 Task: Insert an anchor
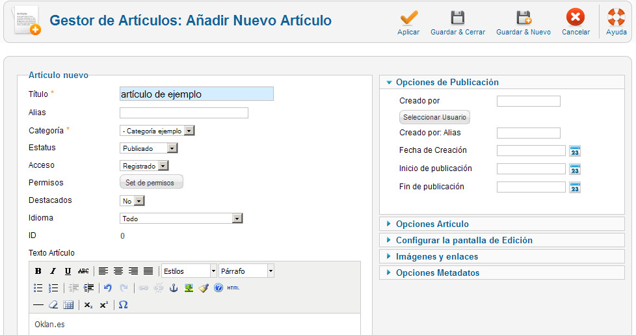pyautogui.click(x=174, y=288)
